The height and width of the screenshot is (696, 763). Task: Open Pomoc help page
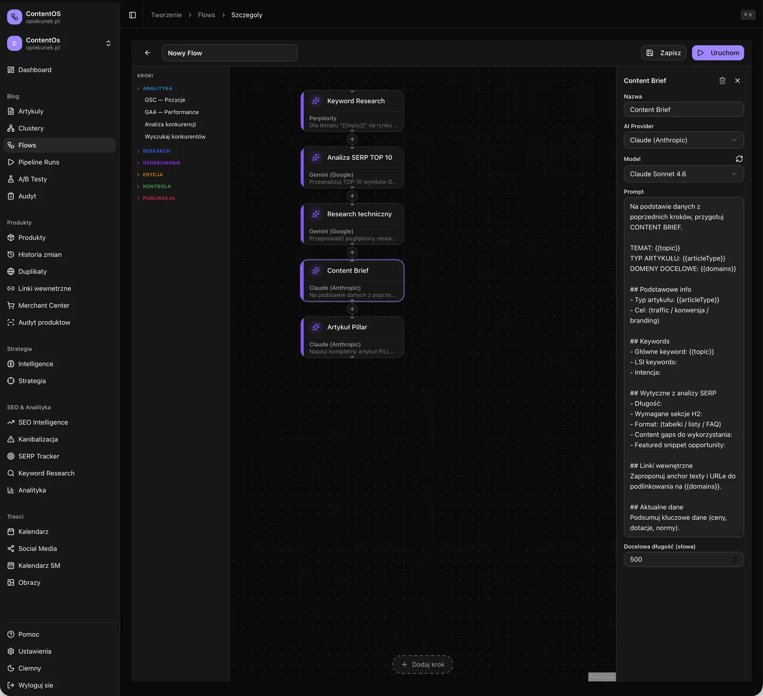point(59,634)
